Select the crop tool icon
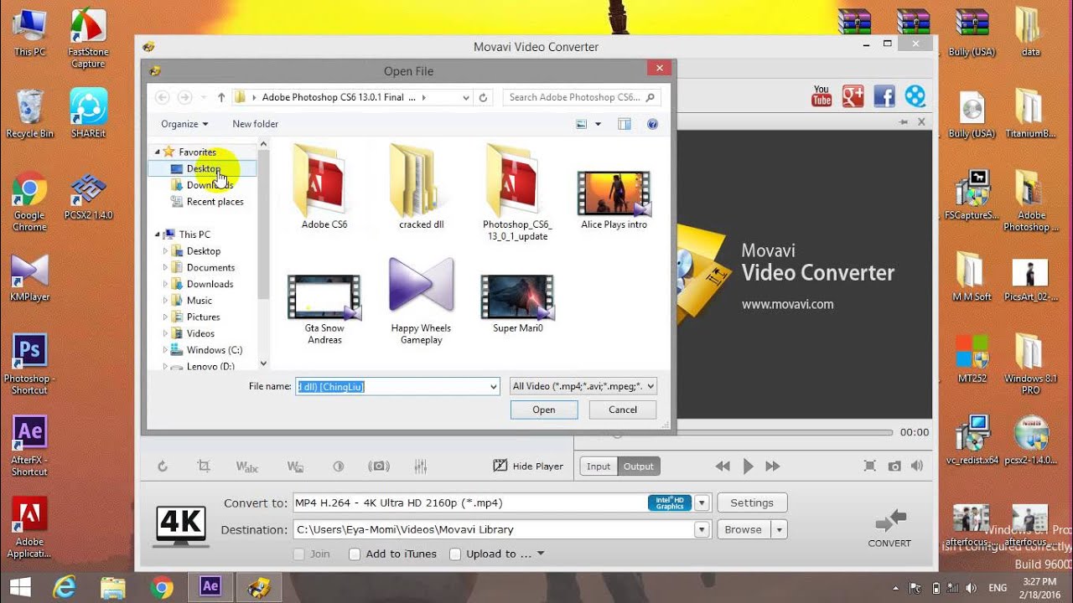 point(204,466)
